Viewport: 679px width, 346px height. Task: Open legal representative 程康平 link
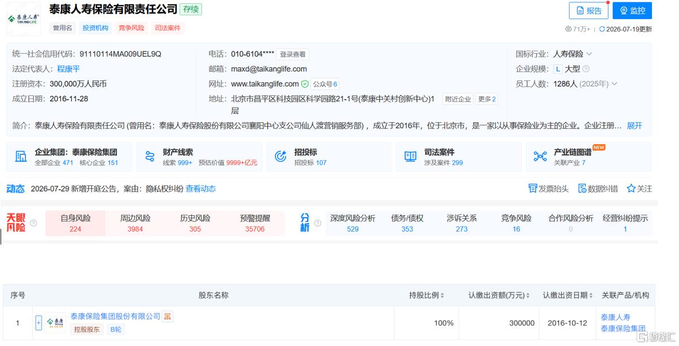tap(68, 69)
